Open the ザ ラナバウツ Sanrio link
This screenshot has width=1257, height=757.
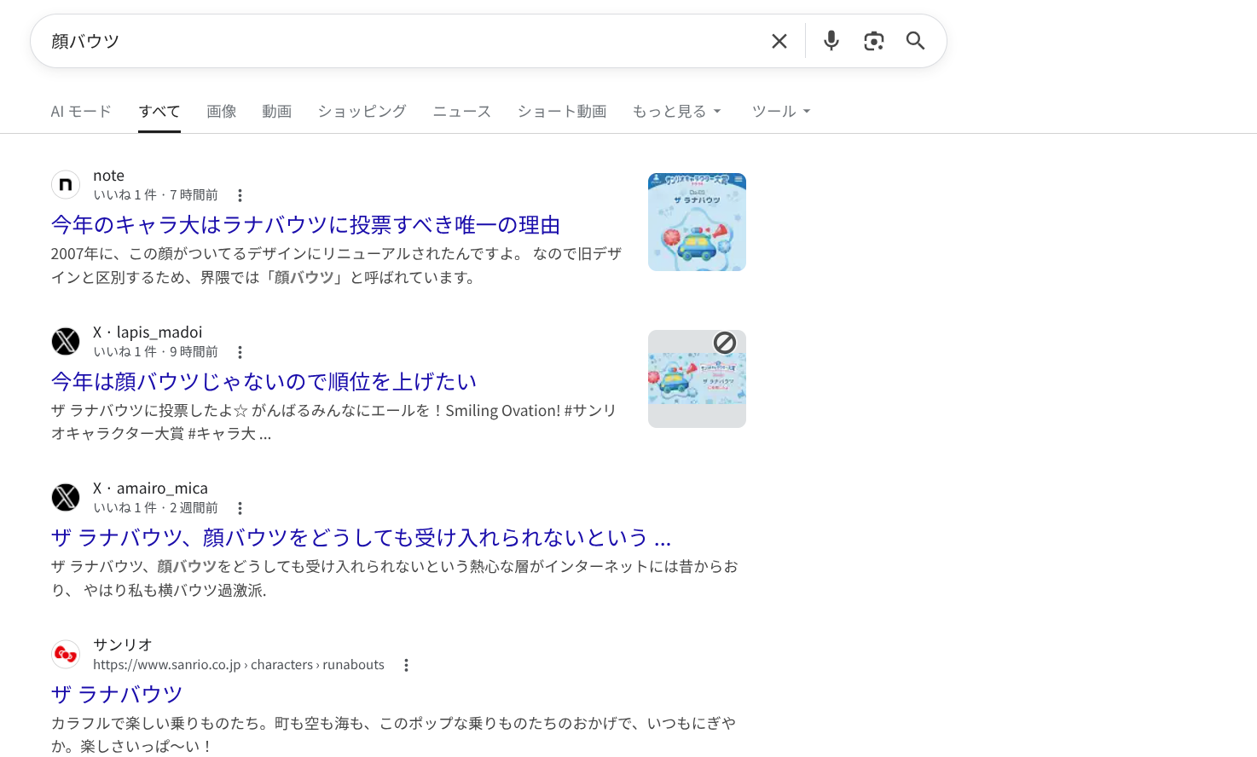(x=117, y=694)
